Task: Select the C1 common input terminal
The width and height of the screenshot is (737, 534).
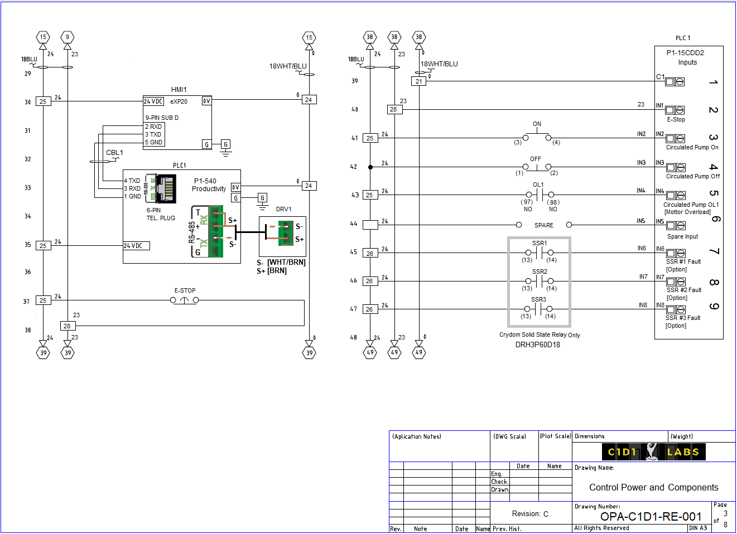Action: [675, 81]
